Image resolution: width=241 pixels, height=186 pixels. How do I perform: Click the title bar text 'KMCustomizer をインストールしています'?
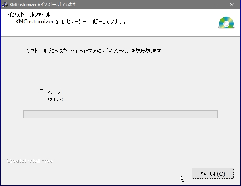[42, 5]
